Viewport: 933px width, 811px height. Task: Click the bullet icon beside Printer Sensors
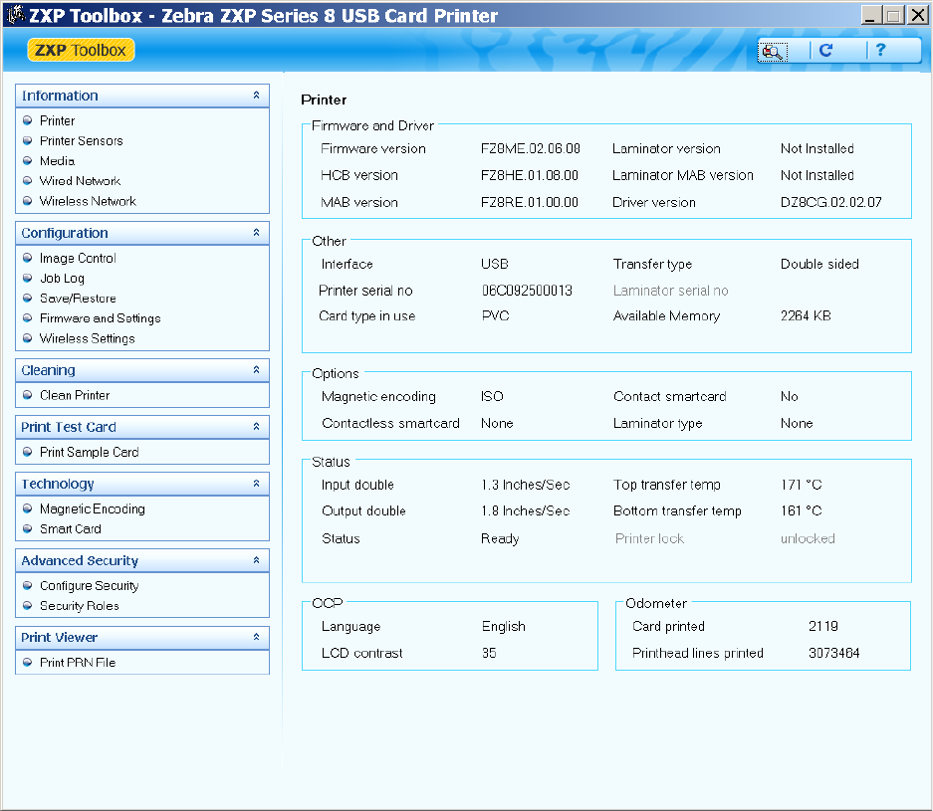tap(27, 141)
